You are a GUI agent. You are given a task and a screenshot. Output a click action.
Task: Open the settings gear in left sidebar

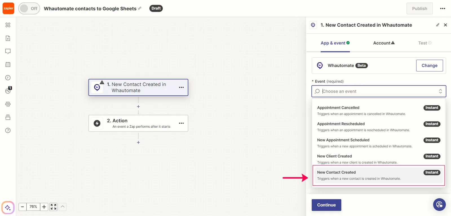coord(8,104)
